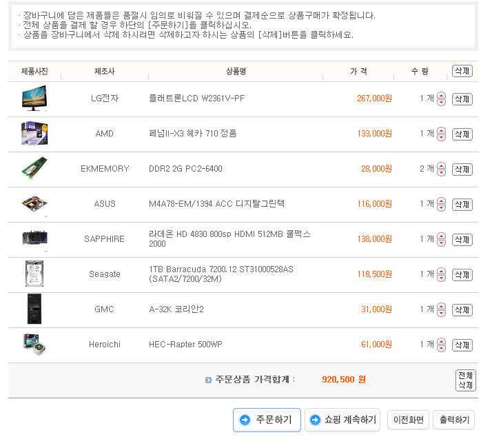
Task: Increase quantity of ASUS M4A78-EM/1394 board
Action: (x=441, y=201)
